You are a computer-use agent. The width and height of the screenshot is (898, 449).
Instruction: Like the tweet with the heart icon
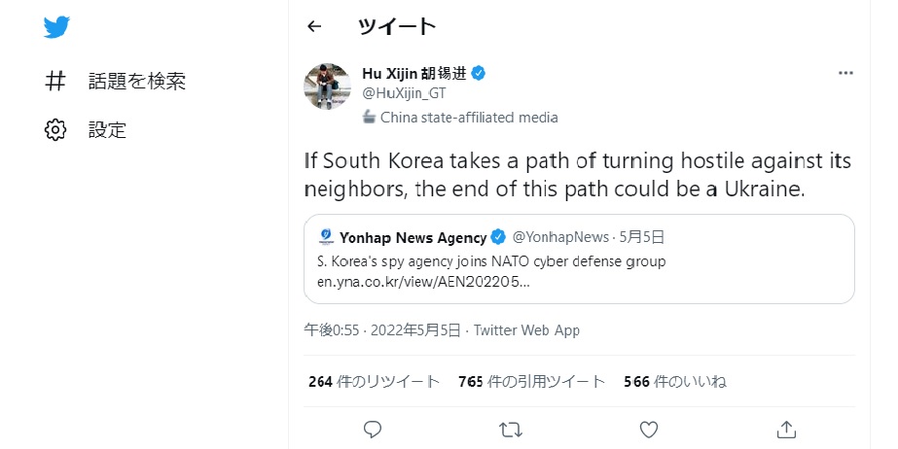[649, 429]
